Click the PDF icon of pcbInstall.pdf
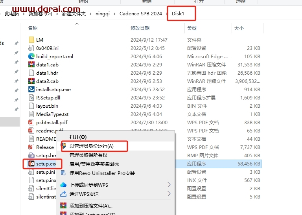This screenshot has width=302, height=215. click(x=31, y=122)
